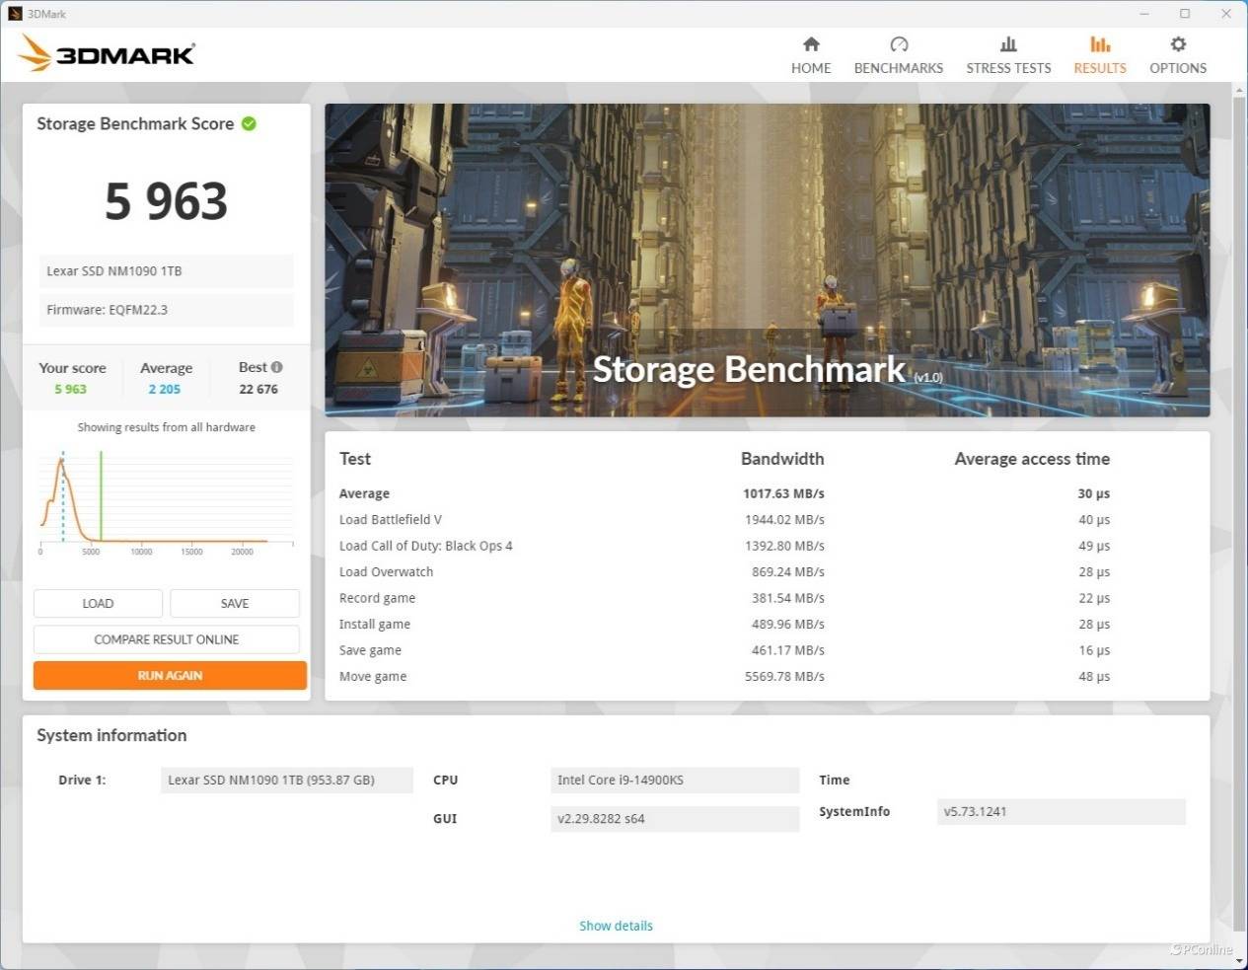Click the 1944.02 MB/s bandwidth value

[784, 520]
